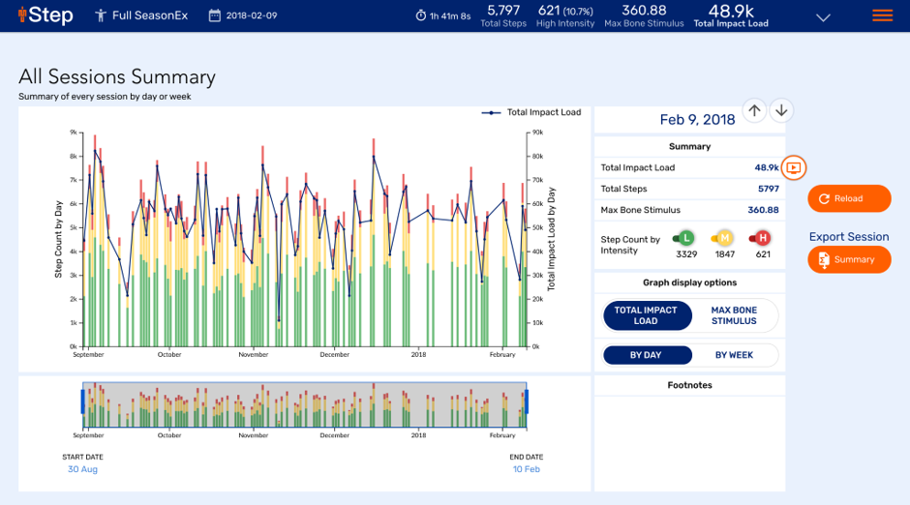910x505 pixels.
Task: Open the START DATE 30 Aug picker
Action: click(x=82, y=469)
